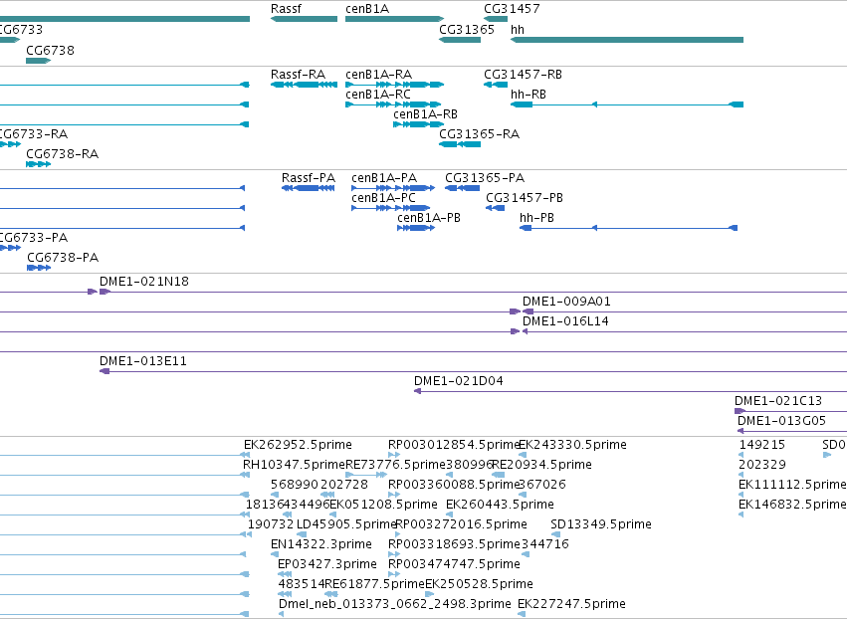Click the RH10347.5prime EST label
Viewport: 847px width, 619px height.
click(294, 465)
